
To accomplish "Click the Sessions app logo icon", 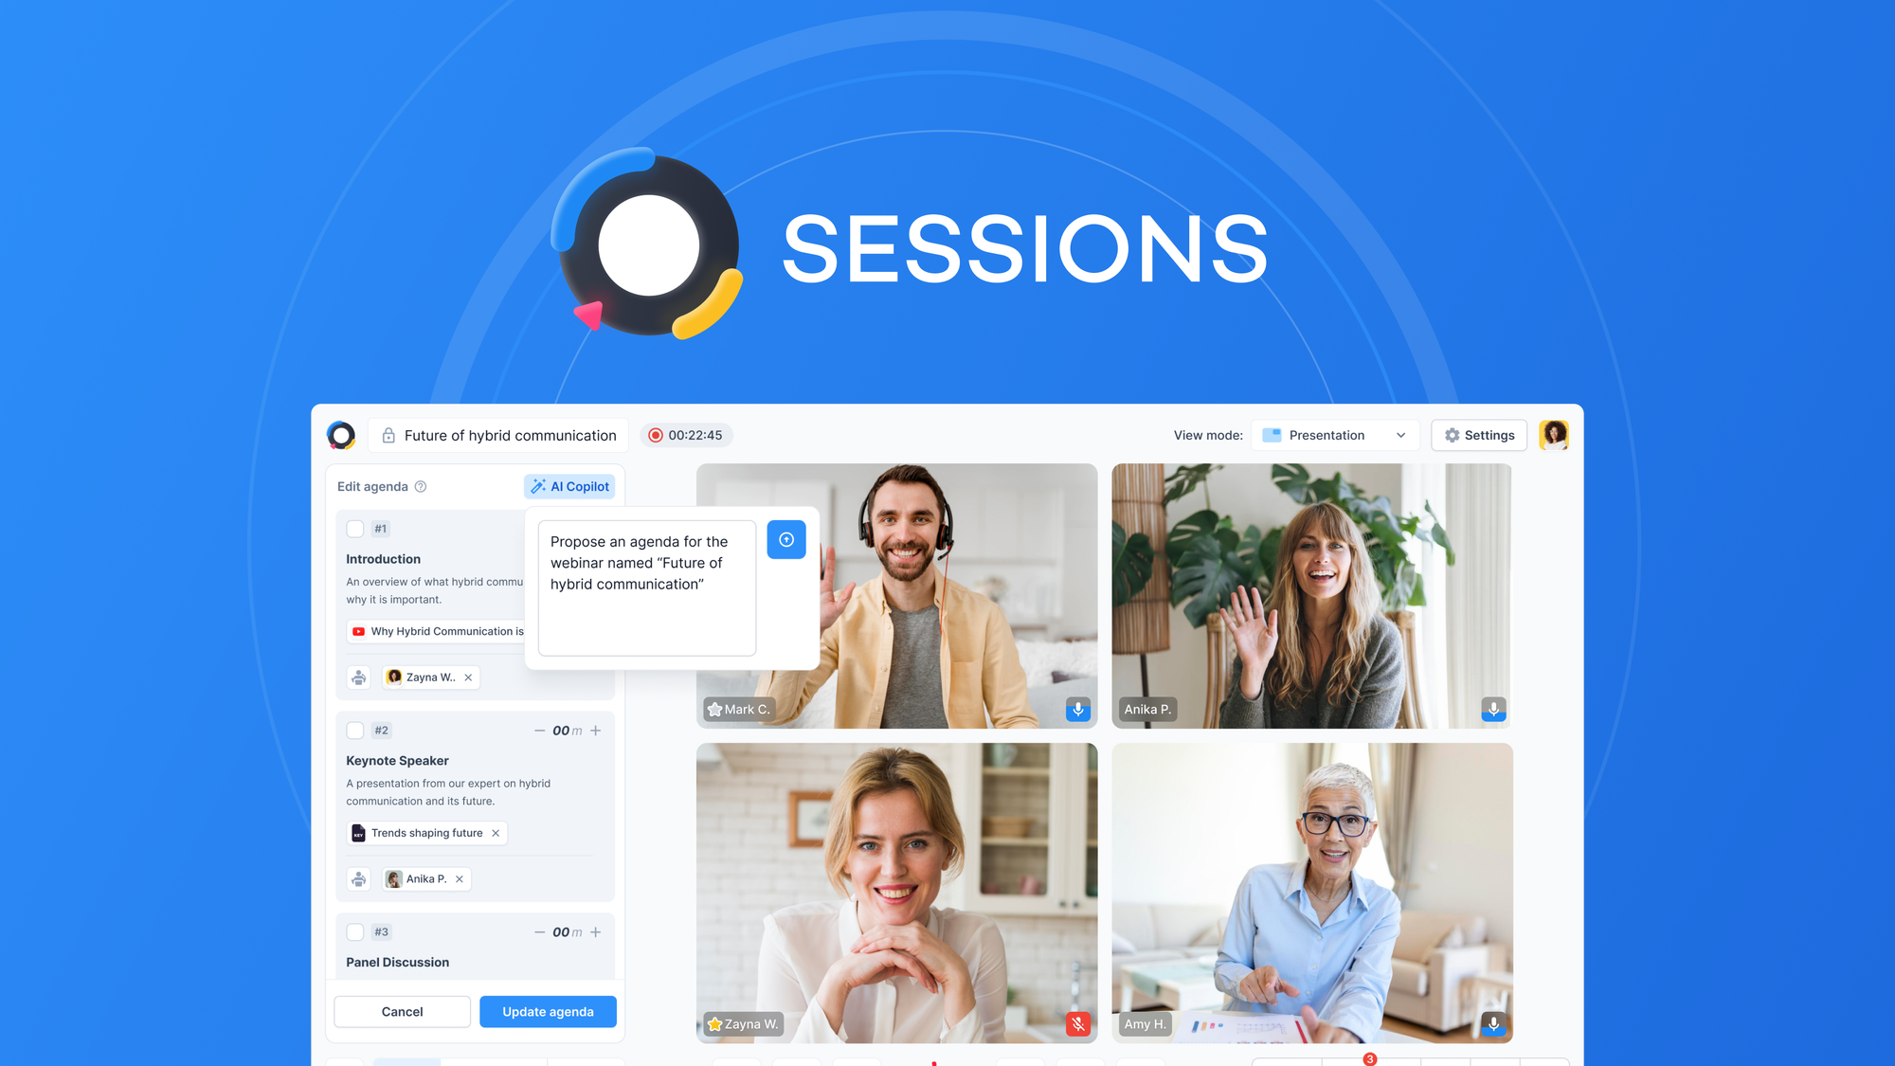I will pyautogui.click(x=342, y=433).
